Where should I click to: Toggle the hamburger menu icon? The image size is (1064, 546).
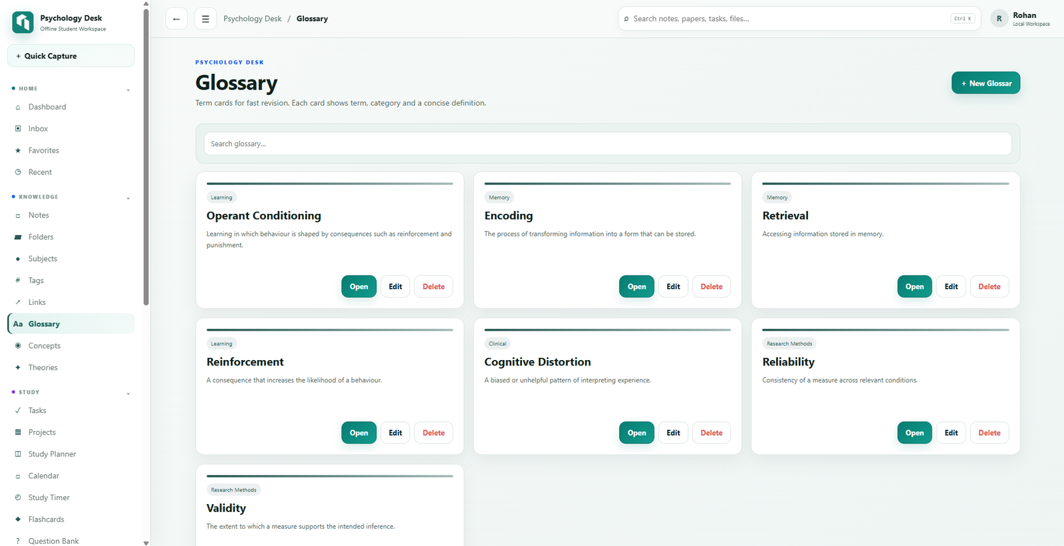[x=205, y=19]
